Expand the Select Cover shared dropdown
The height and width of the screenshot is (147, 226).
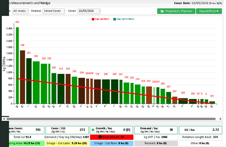coord(54,11)
